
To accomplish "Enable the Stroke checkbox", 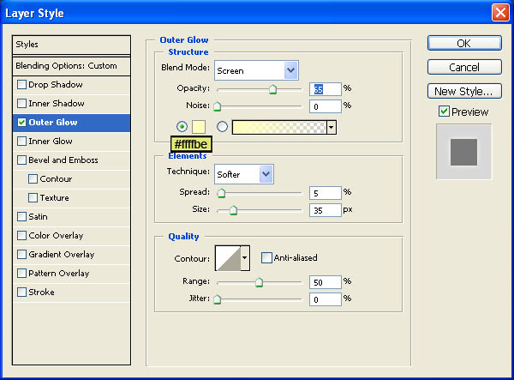I will [x=21, y=292].
